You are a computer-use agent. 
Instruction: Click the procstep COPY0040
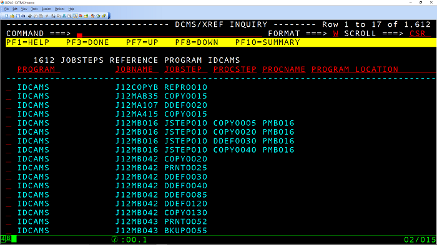[235, 150]
